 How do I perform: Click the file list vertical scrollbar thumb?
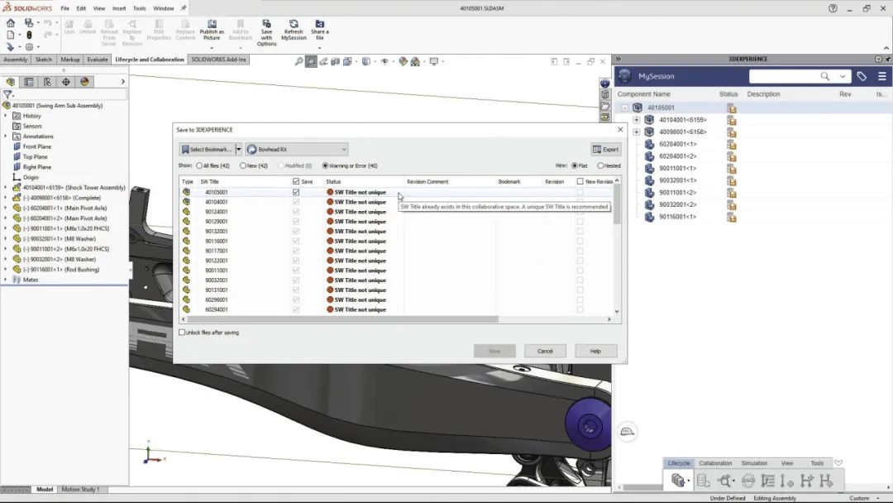pyautogui.click(x=617, y=205)
